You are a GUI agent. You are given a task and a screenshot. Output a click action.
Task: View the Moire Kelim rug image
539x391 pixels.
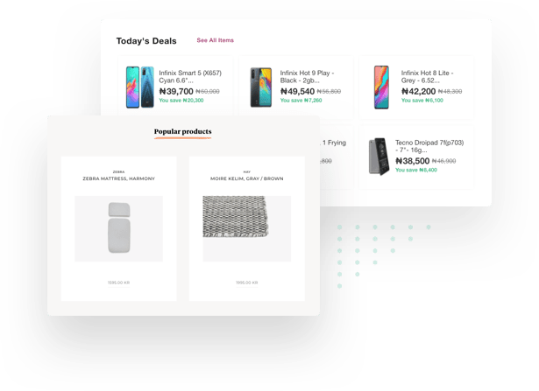[247, 228]
